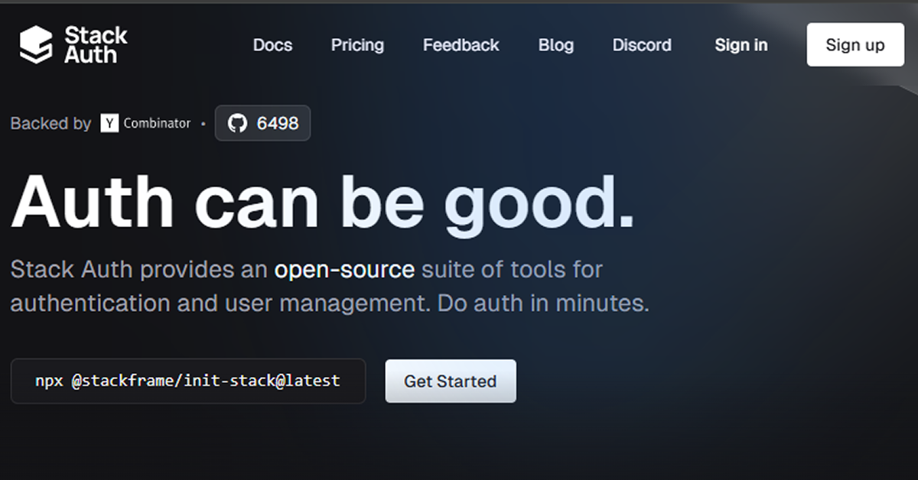Go to the Feedback section
Viewport: 918px width, 480px height.
tap(461, 45)
